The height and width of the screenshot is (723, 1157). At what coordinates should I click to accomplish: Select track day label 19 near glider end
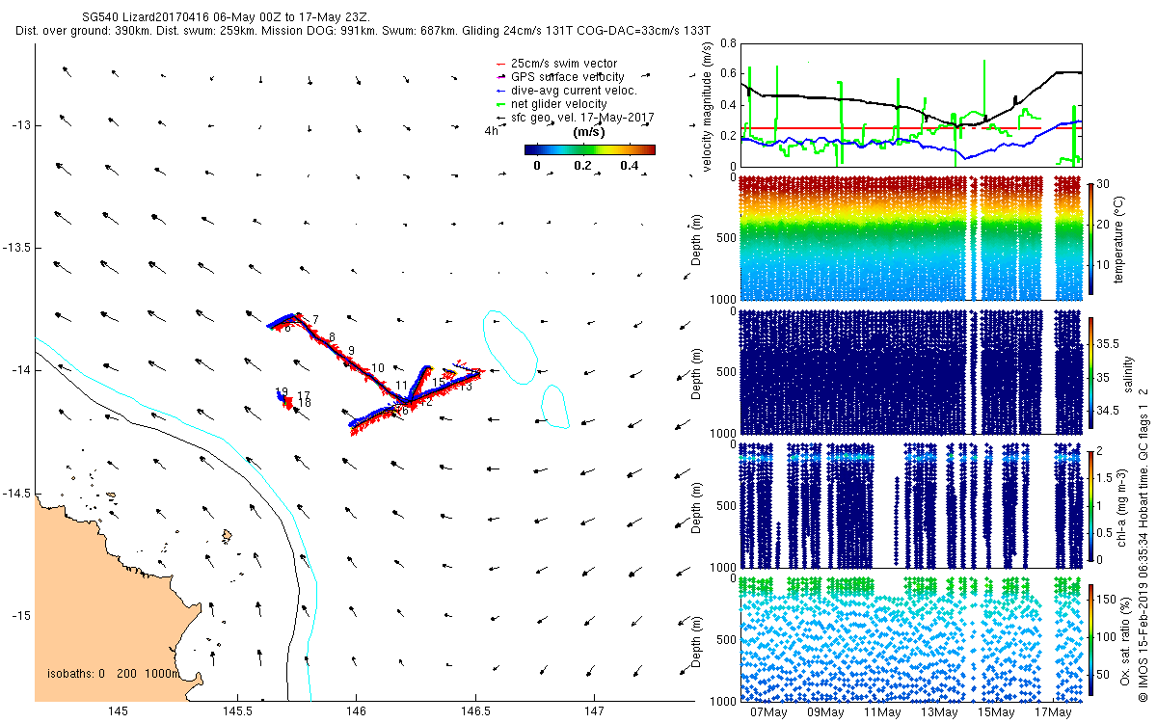coord(282,392)
